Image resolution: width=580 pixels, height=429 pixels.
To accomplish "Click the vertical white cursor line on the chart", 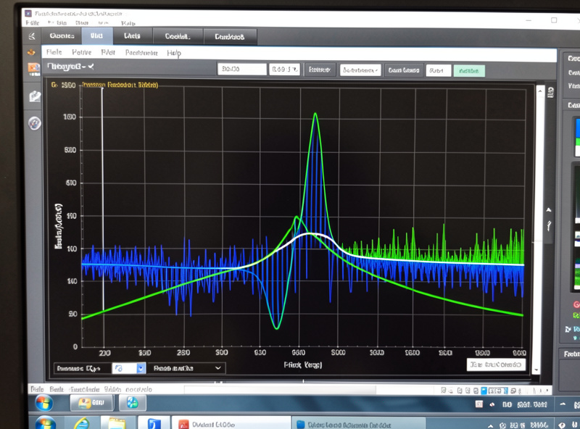I will click(x=103, y=200).
